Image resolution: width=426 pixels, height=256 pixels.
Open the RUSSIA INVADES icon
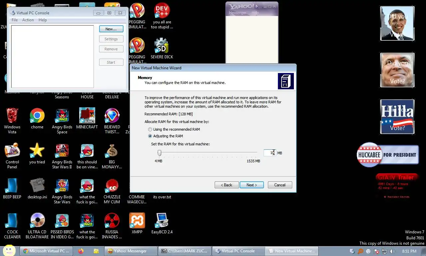pos(112,226)
